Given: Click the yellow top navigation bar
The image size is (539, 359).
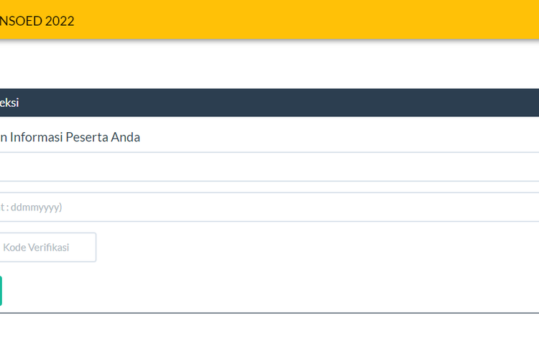Looking at the screenshot, I should pyautogui.click(x=269, y=19).
